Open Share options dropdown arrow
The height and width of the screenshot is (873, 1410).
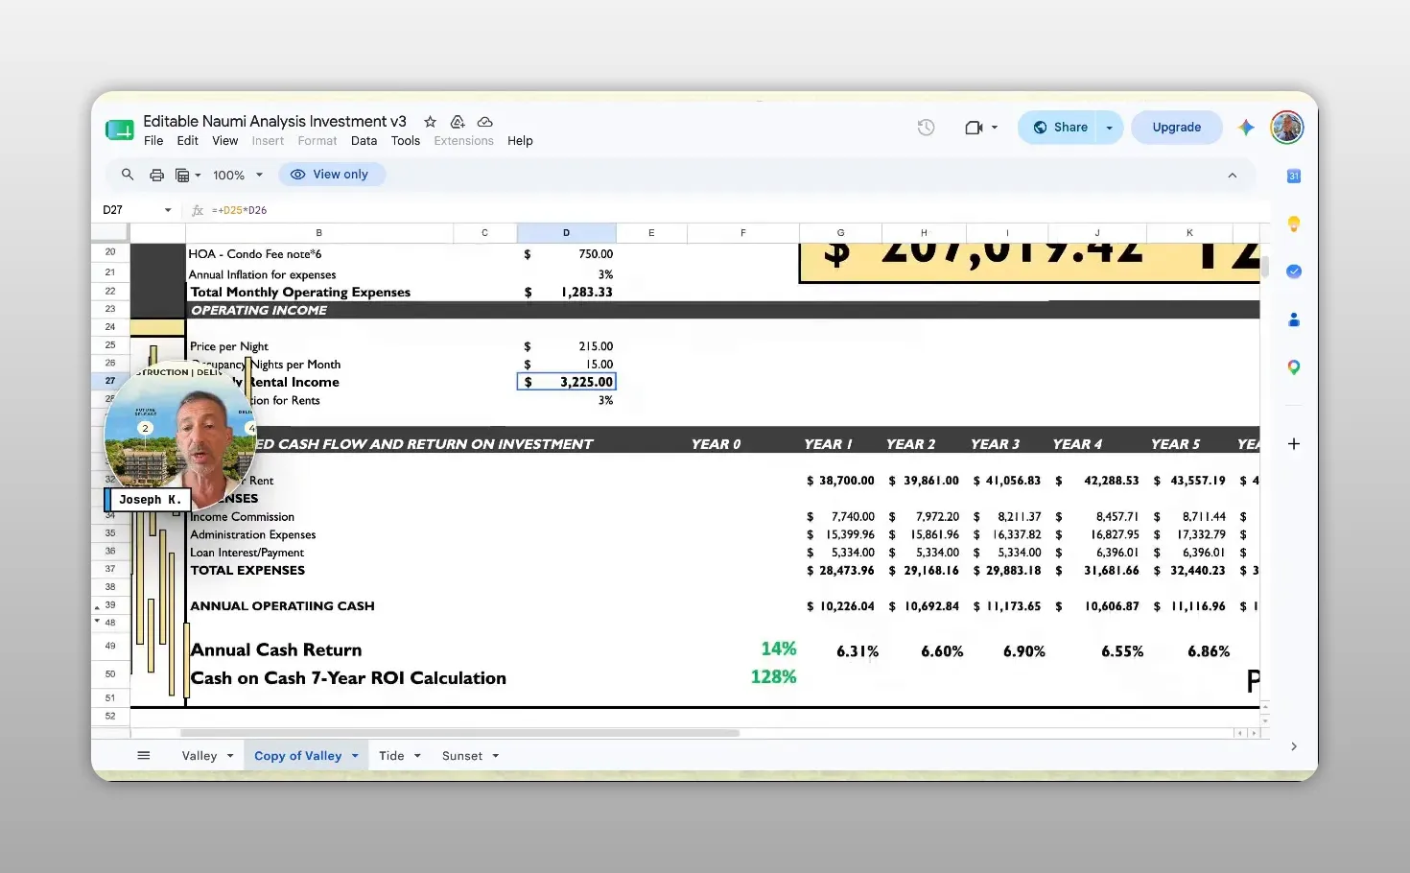coord(1110,128)
